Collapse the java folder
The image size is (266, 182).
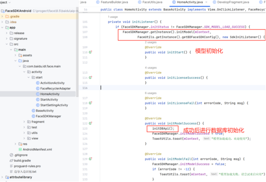tap(15, 61)
